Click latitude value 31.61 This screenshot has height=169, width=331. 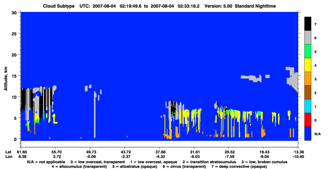click(194, 152)
